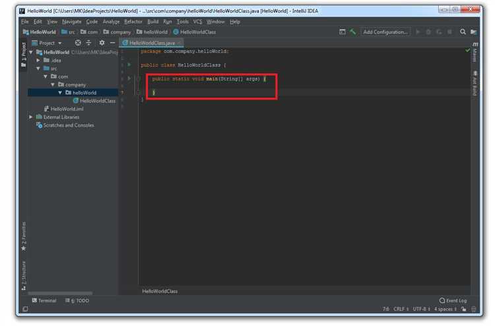495x326 pixels.
Task: Hide the Project tool window
Action: pyautogui.click(x=112, y=43)
